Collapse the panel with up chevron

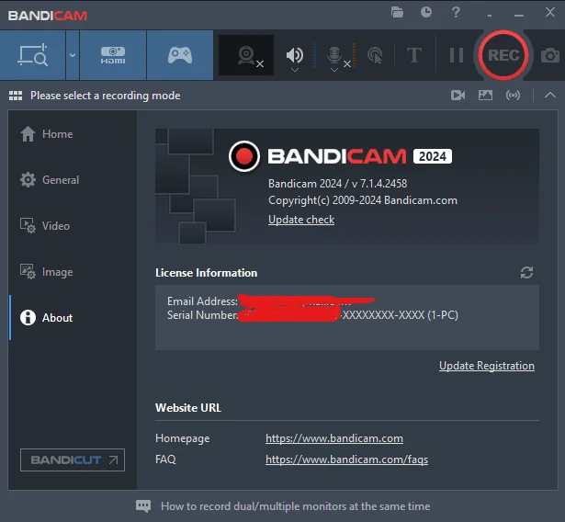(x=550, y=96)
